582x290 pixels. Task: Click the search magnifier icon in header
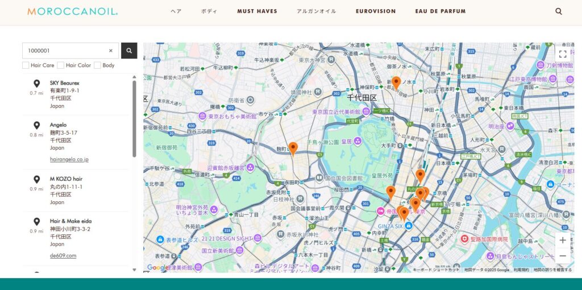[559, 11]
